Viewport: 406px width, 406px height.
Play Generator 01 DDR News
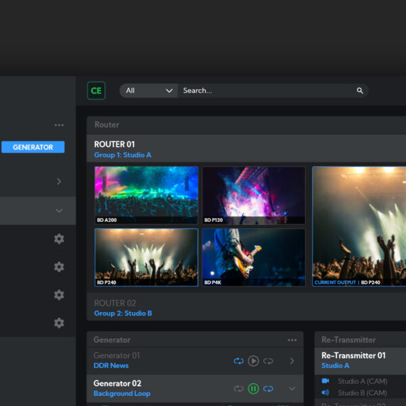click(x=253, y=361)
